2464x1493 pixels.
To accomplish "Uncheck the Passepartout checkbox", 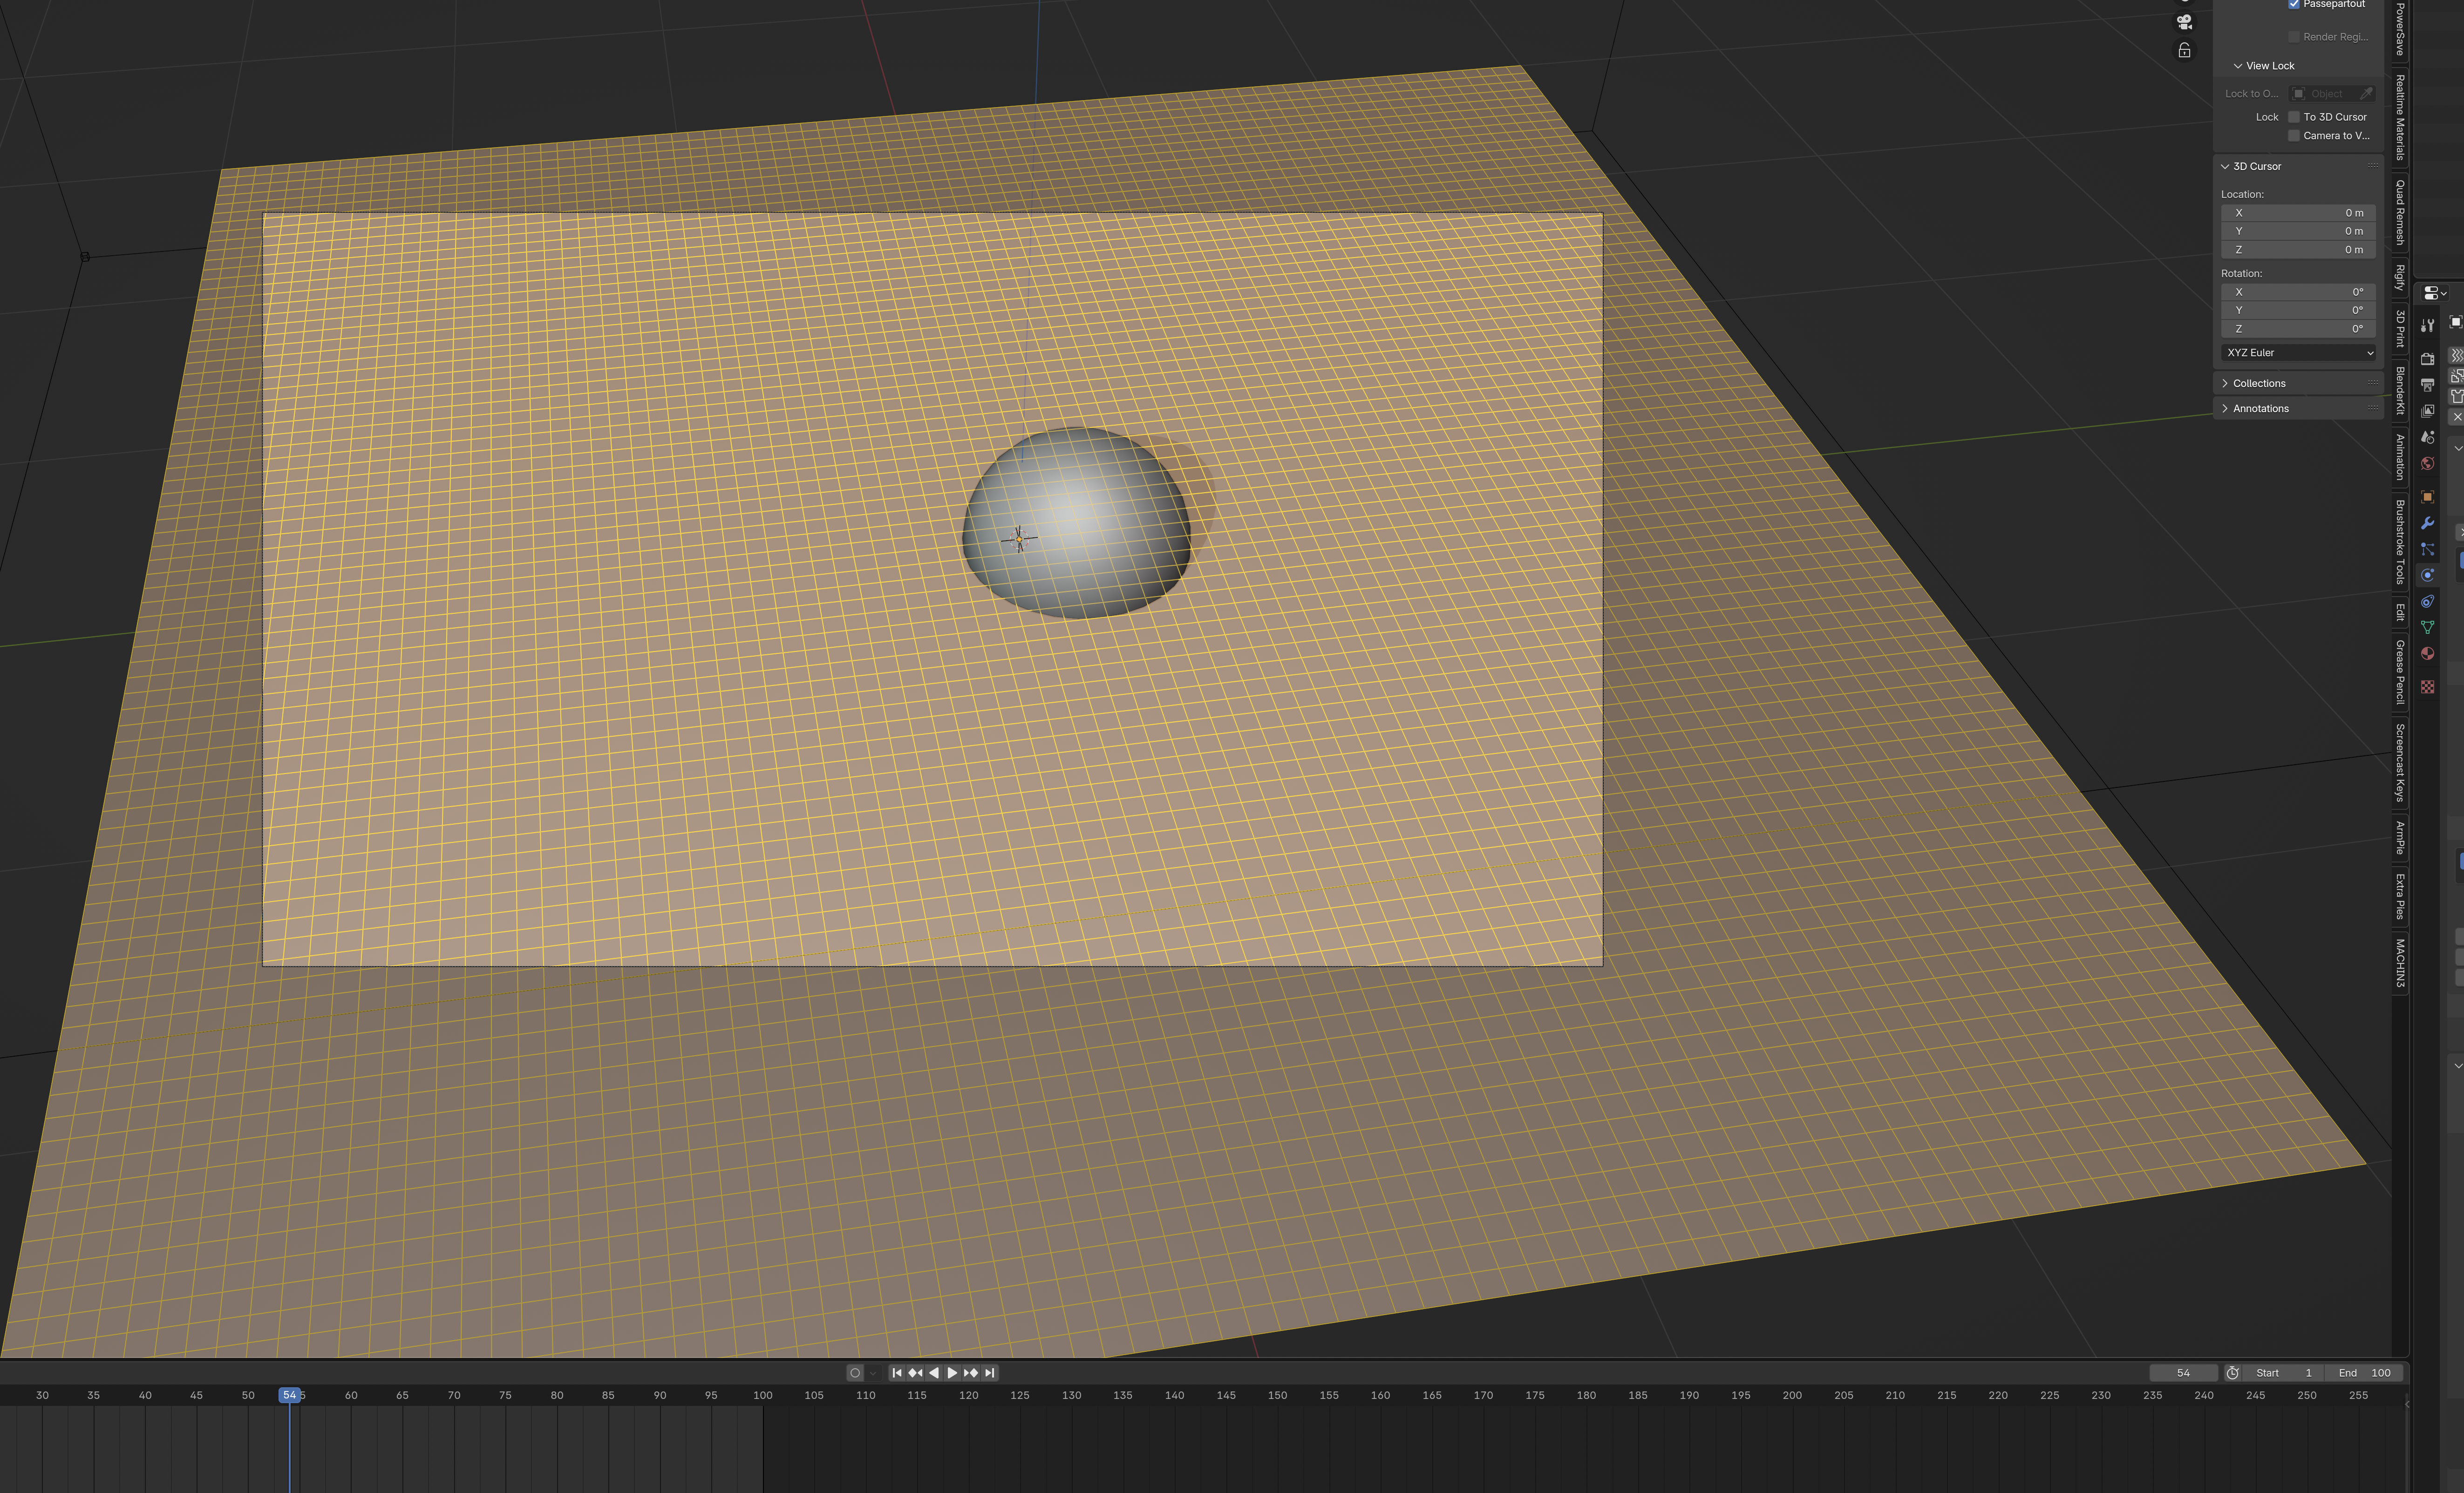I will [x=2294, y=4].
